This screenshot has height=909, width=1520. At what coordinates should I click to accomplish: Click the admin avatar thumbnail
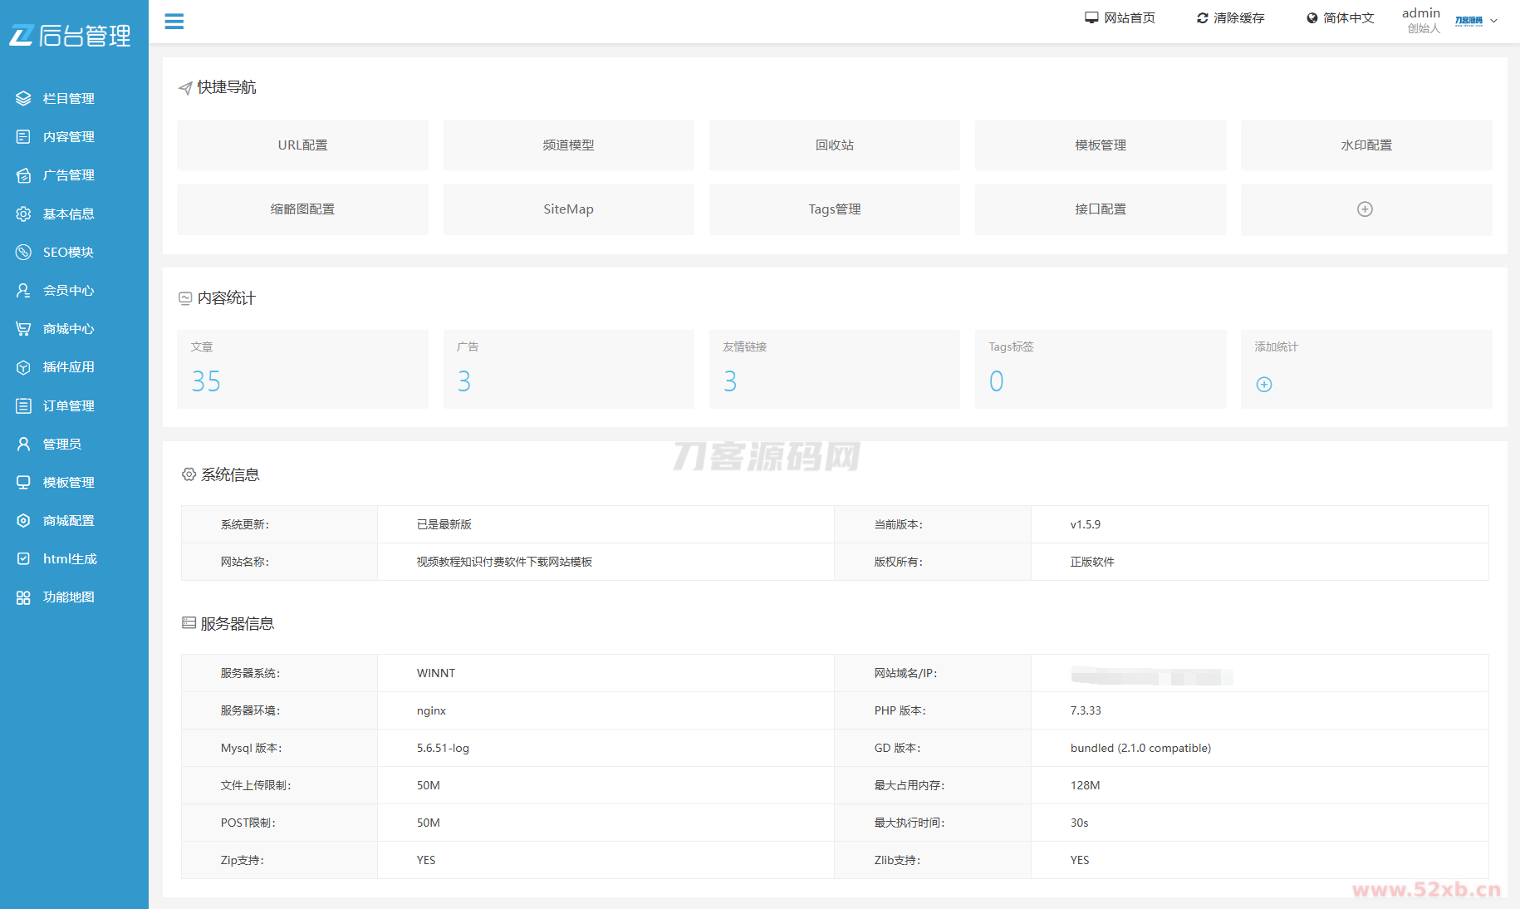pyautogui.click(x=1469, y=21)
